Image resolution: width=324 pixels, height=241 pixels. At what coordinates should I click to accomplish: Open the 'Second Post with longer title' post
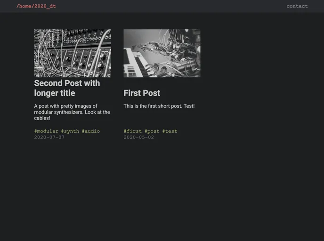(x=67, y=88)
